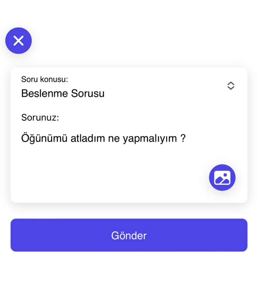Open the topic picker via the up-down chevron
This screenshot has width=258, height=283.
[231, 86]
